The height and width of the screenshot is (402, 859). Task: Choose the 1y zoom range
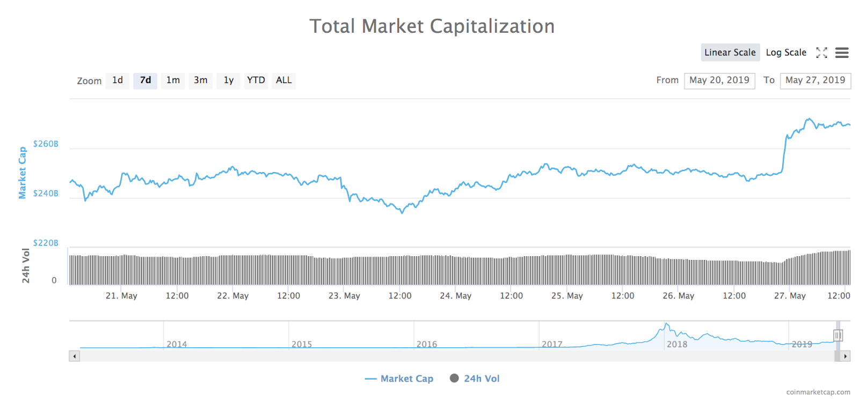coord(229,80)
